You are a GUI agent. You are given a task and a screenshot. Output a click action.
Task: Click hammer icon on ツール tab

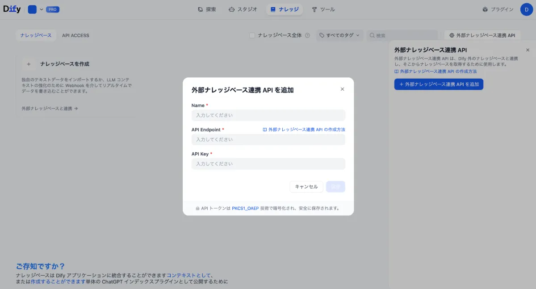coord(314,9)
